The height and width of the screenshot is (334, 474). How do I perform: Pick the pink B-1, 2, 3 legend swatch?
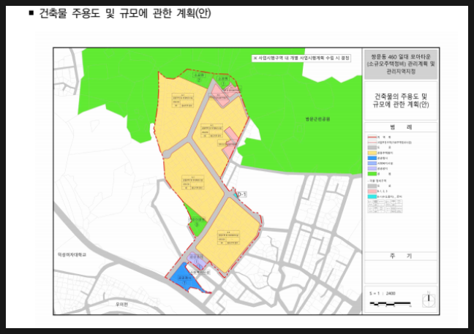(x=372, y=191)
